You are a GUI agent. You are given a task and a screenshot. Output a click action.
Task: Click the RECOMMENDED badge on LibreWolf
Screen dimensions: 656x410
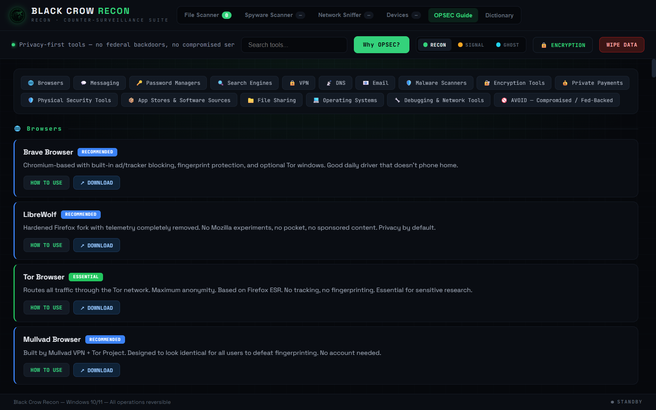[81, 214]
